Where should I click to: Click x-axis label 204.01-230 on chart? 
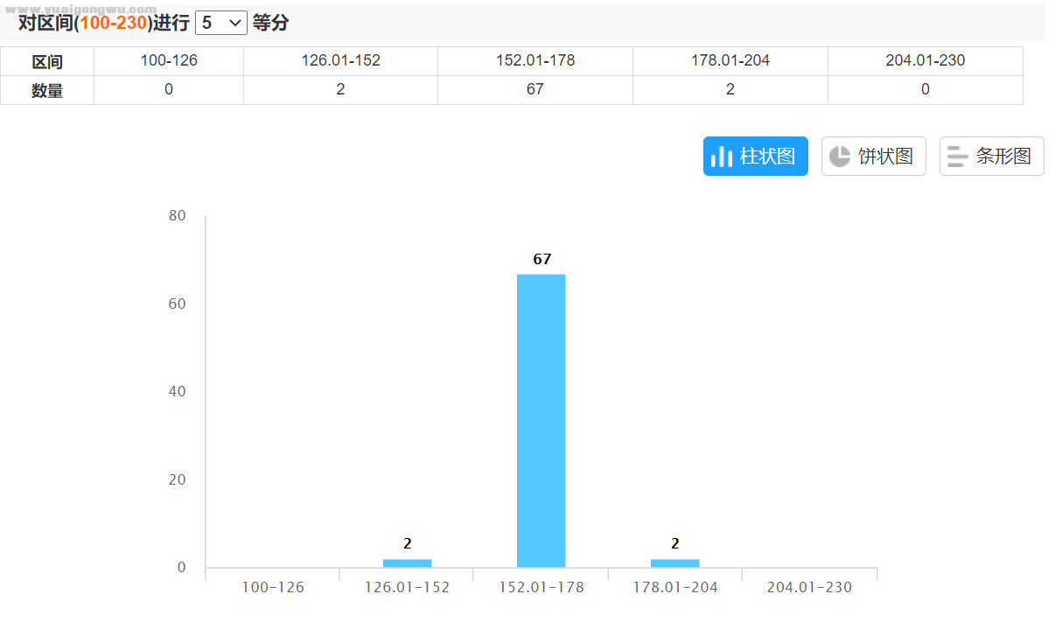tap(808, 587)
